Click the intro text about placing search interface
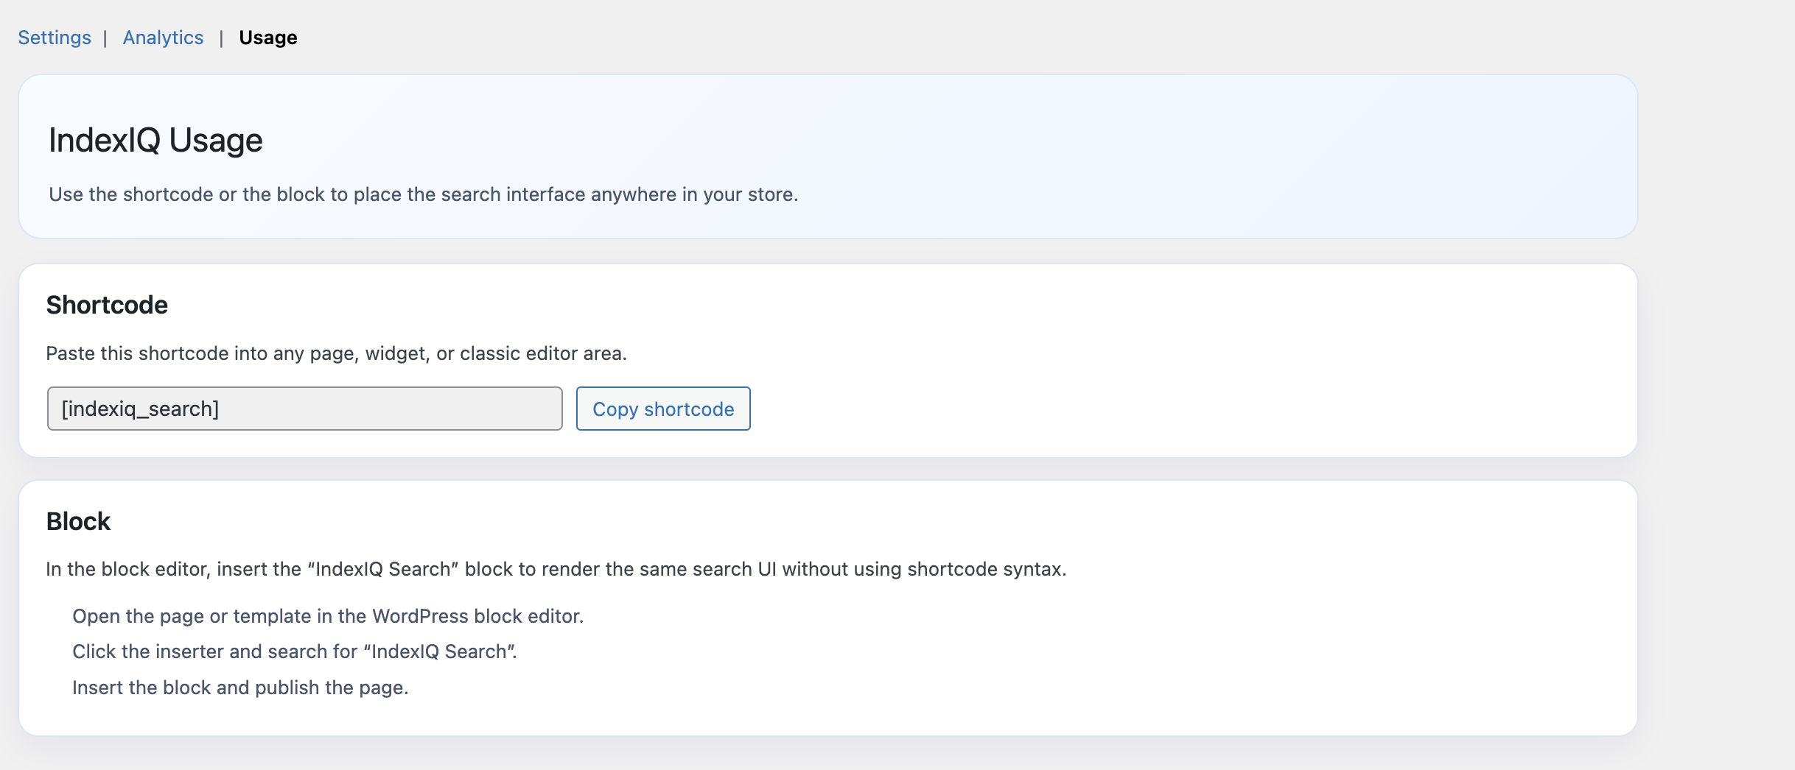 (x=423, y=194)
